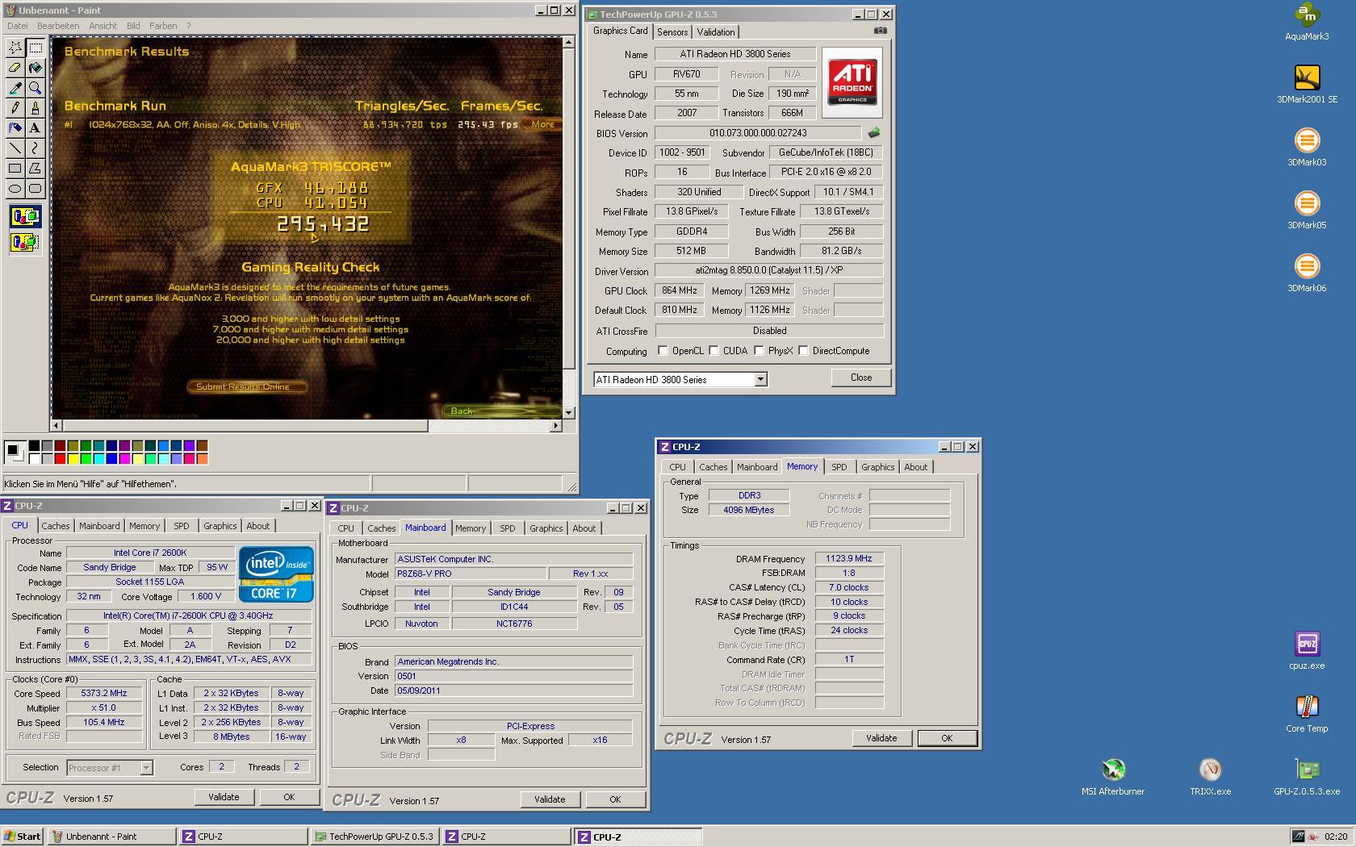Pick the Rectangle shape tool
This screenshot has height=847, width=1356.
[x=15, y=169]
